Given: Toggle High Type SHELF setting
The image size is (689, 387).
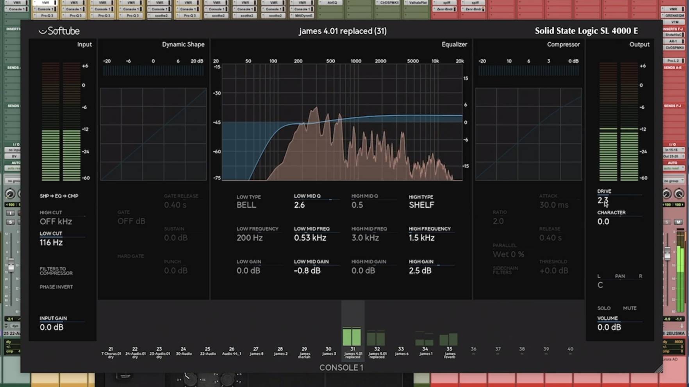Looking at the screenshot, I should pos(421,205).
